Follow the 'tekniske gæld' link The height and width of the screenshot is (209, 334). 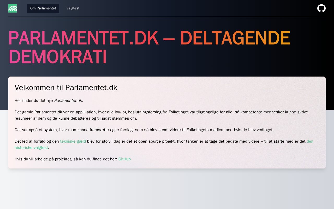coord(73,141)
